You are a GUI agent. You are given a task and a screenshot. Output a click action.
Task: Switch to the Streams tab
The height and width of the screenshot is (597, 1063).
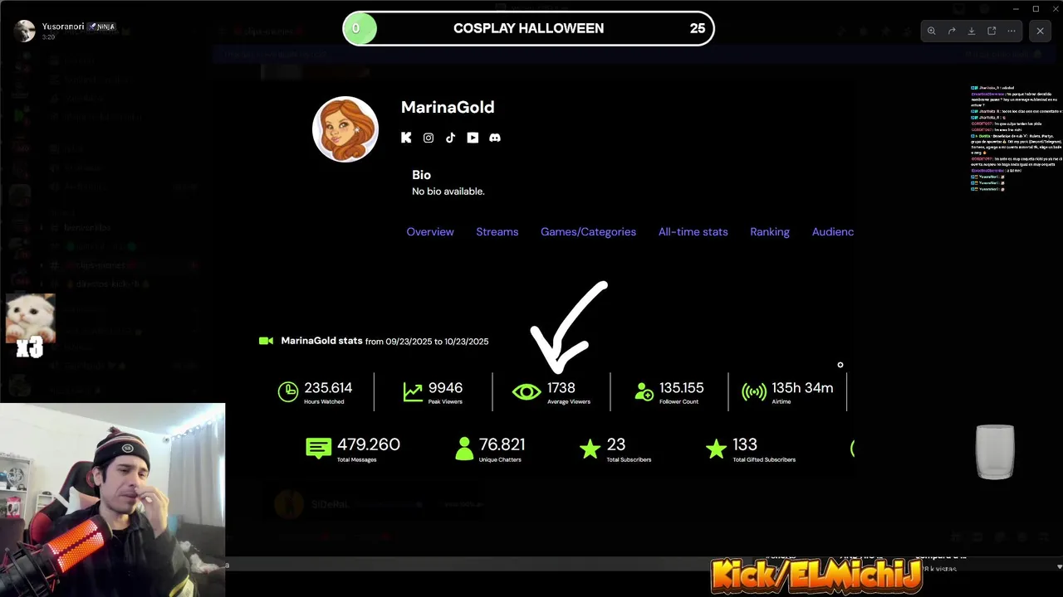(x=497, y=232)
